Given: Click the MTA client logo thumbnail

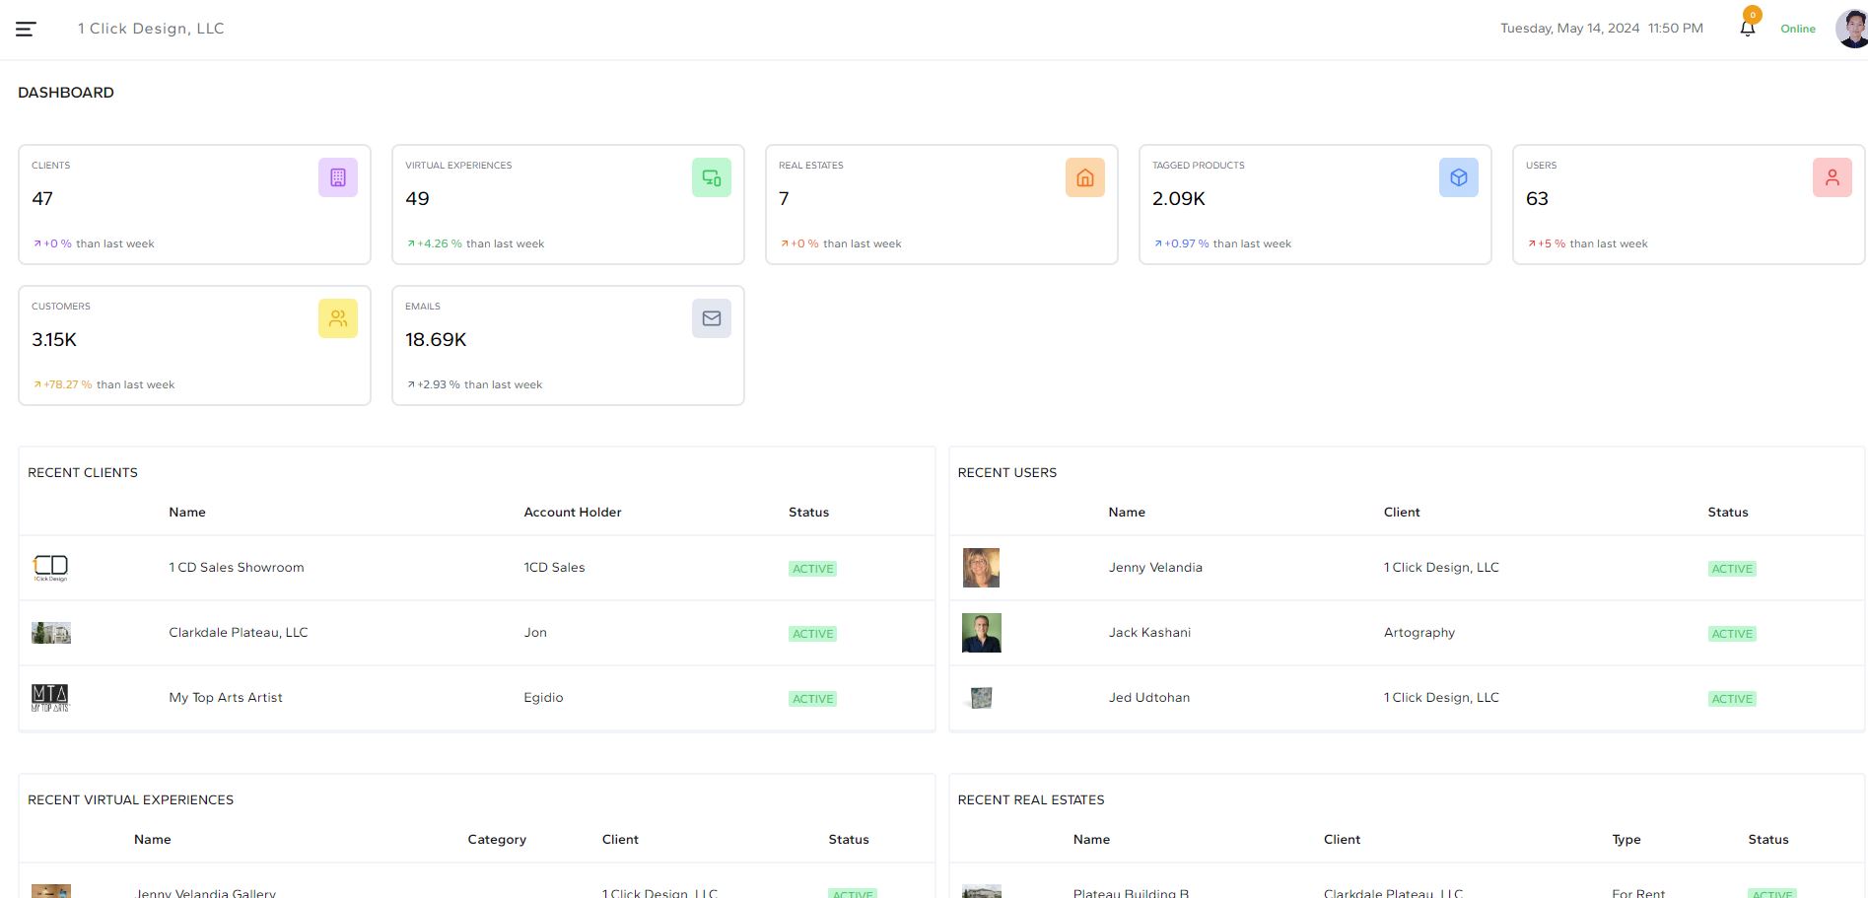Looking at the screenshot, I should tap(50, 698).
